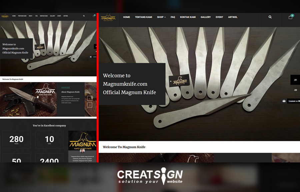Click the previous-arrow button in the About slider
Screen dimensions: 300x192
tap(90, 98)
